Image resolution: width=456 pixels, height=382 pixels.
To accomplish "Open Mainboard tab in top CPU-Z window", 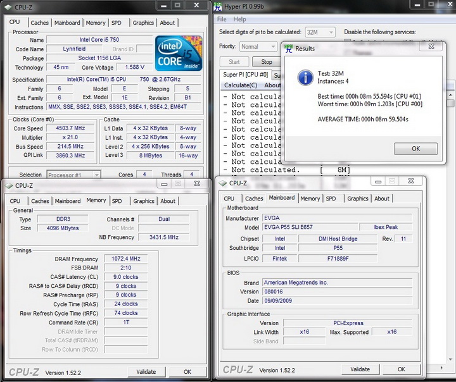I will click(x=67, y=23).
